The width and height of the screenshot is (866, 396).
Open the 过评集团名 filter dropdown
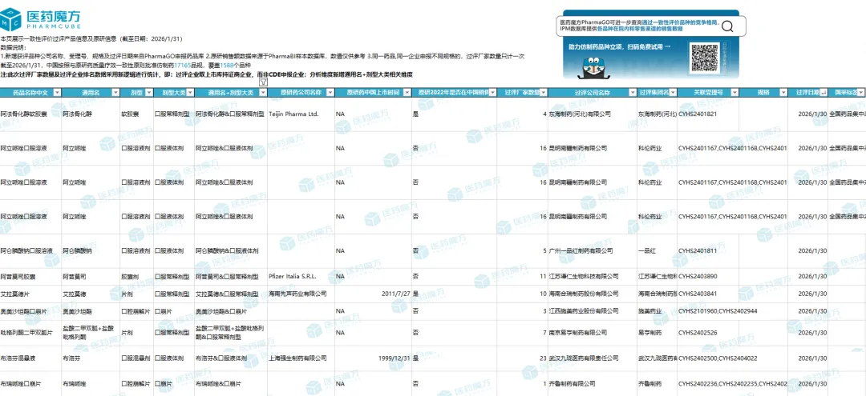click(672, 93)
